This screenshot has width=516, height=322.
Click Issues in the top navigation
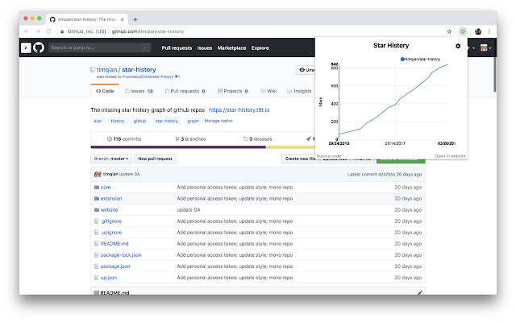(x=205, y=48)
